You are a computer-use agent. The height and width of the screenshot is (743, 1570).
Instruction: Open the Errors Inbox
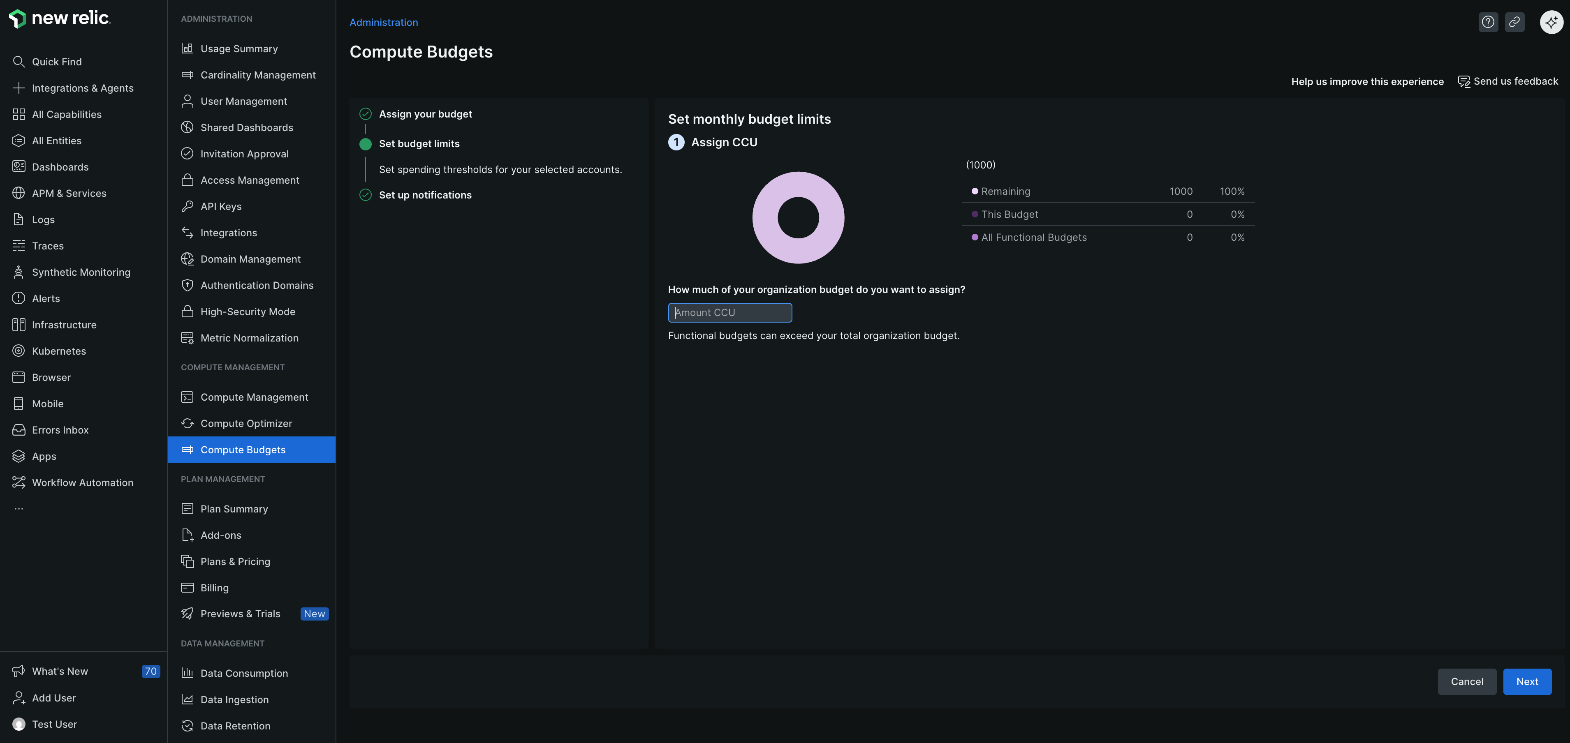60,429
